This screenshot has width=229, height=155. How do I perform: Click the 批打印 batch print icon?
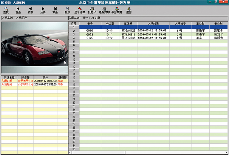point(92,10)
